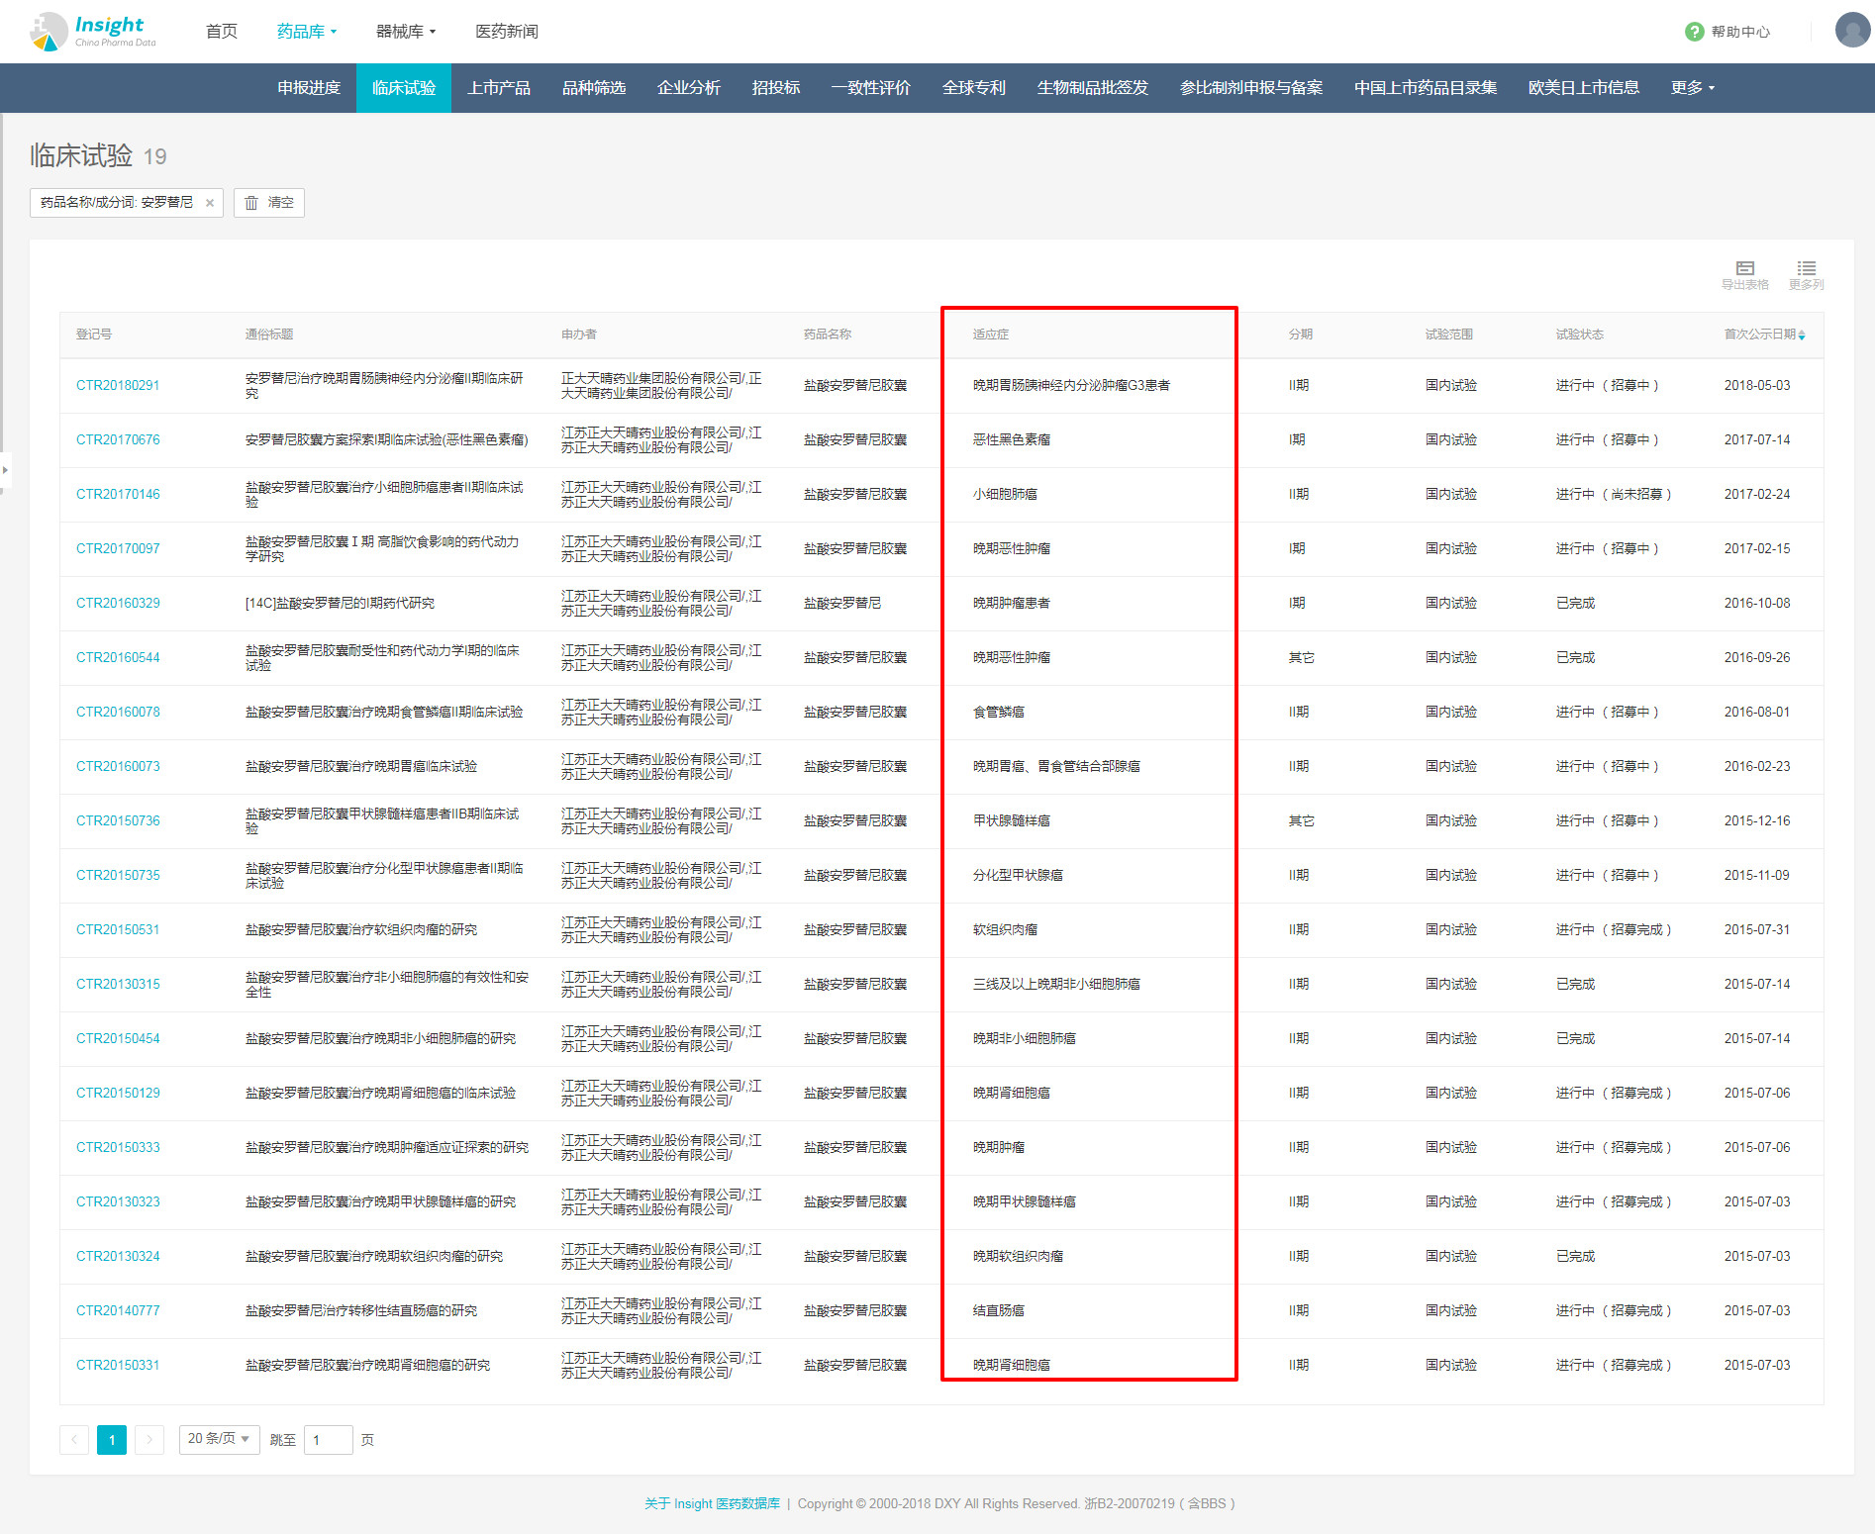Image resolution: width=1875 pixels, height=1534 pixels.
Task: Open the 关于 Insight 医药数据库 footer link
Action: click(712, 1503)
